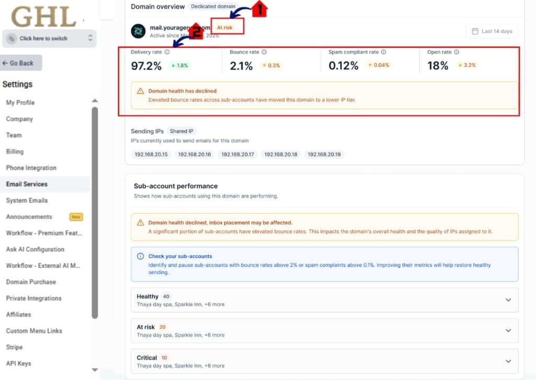Click the 2.1% bounce rate value
Screen dimensions: 536x380
(241, 66)
